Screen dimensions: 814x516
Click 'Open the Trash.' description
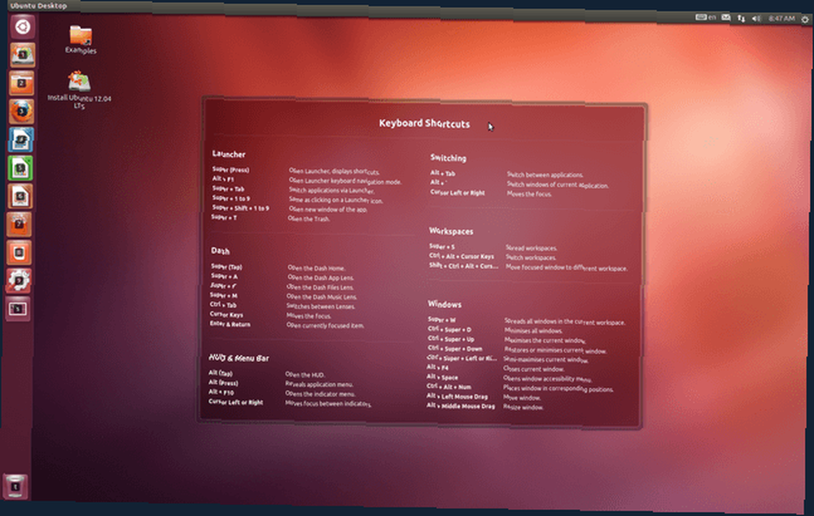click(309, 219)
